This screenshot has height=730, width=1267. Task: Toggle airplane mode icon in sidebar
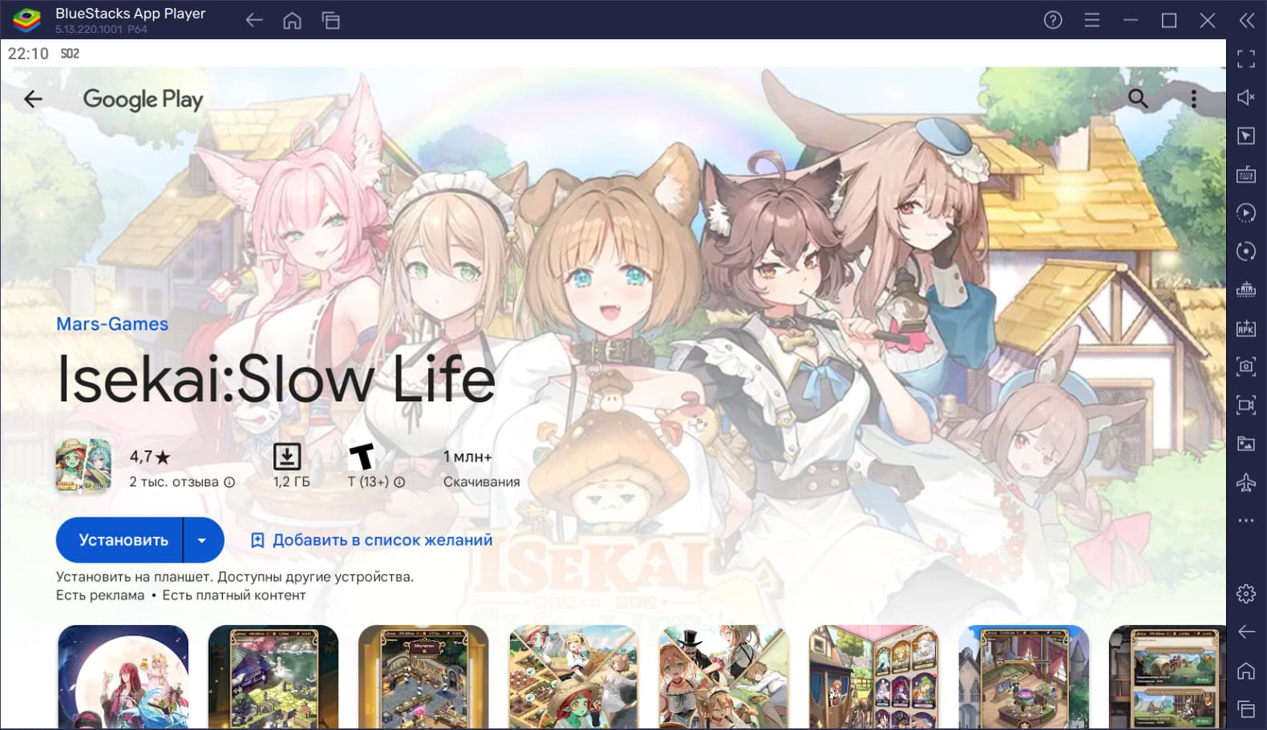tap(1246, 482)
